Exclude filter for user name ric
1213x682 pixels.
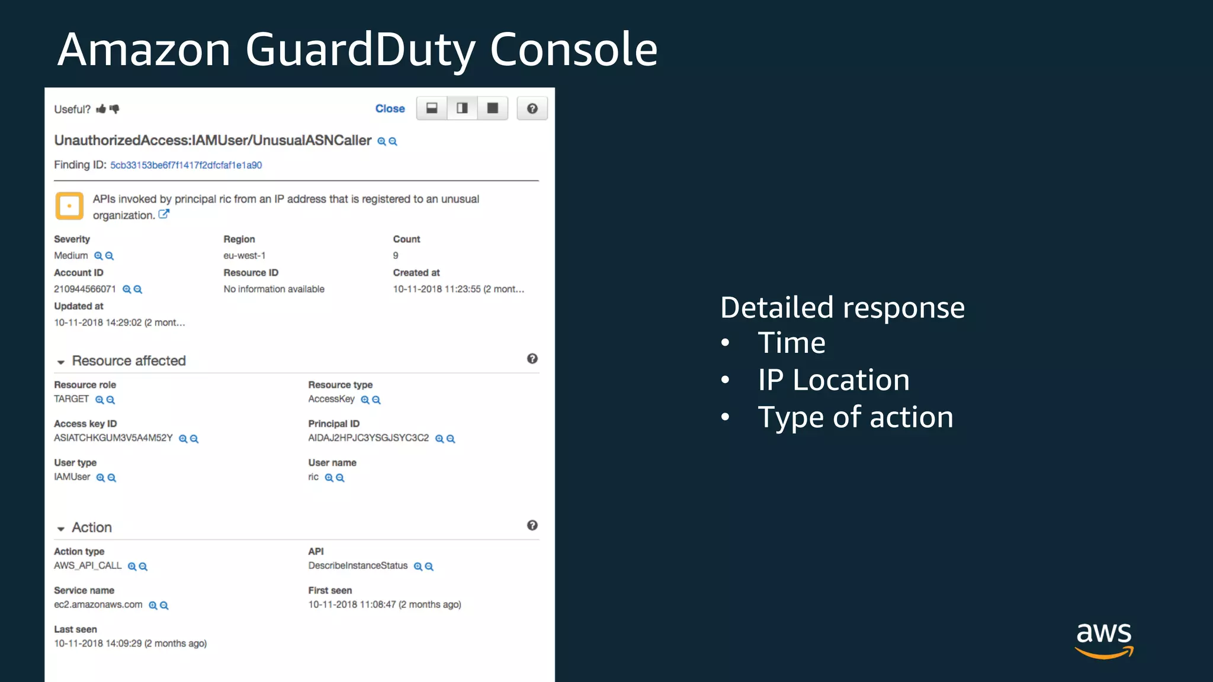coord(340,478)
